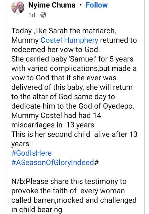Click the line 'Mummy Costel had had 14'
Image resolution: width=149 pixels, height=214 pixels.
(x=56, y=115)
